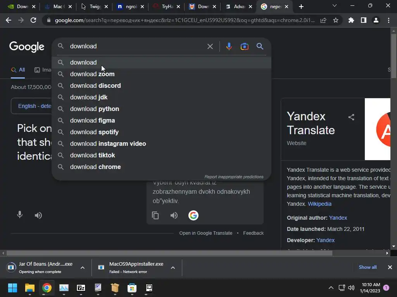Viewport: 397px width, 297px height.
Task: Open Microsoft Store from the taskbar
Action: 132,288
